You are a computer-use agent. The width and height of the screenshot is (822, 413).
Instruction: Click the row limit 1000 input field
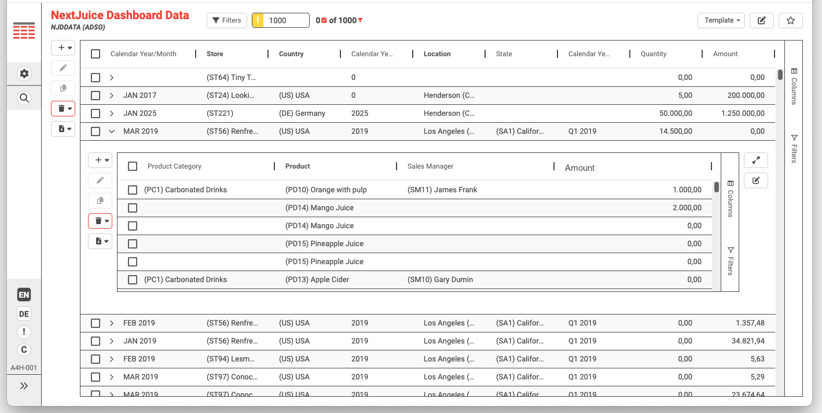287,20
